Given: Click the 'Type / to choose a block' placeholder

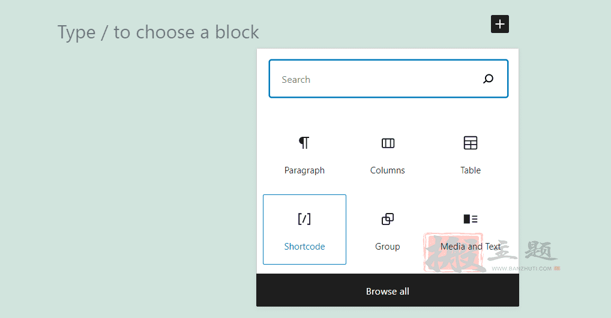Looking at the screenshot, I should click(x=158, y=32).
